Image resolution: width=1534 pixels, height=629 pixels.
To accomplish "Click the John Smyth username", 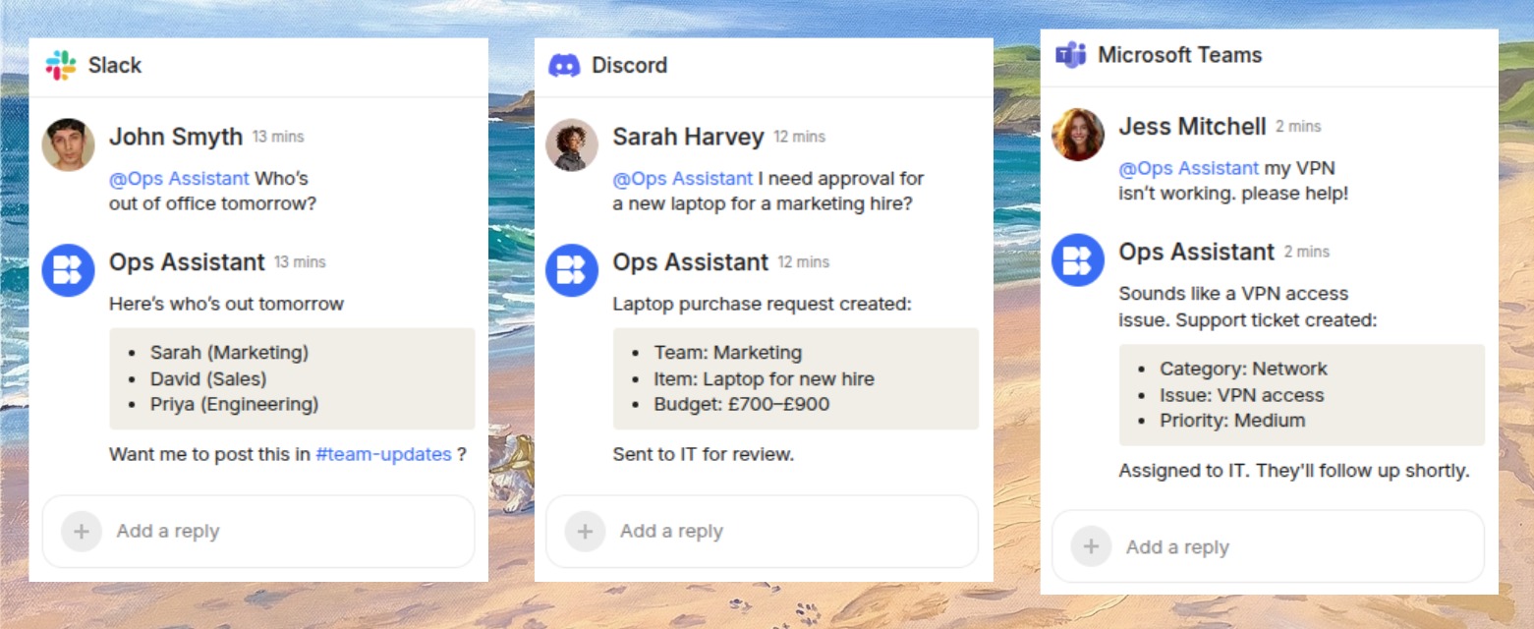I will (176, 137).
